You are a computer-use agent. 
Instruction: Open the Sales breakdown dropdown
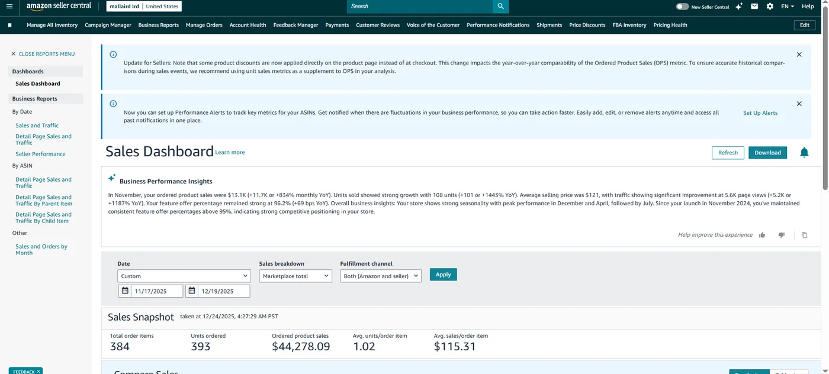[x=295, y=276]
